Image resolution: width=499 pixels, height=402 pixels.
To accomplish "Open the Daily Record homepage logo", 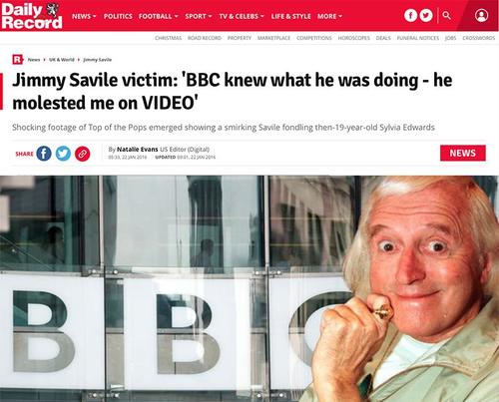I will tap(32, 16).
